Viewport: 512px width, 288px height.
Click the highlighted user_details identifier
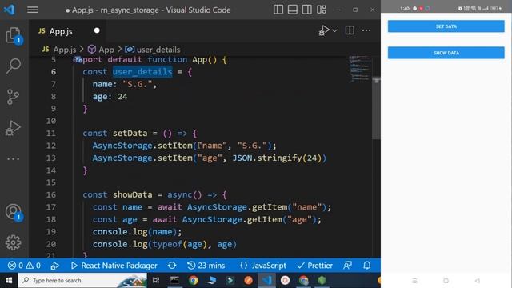(x=142, y=72)
